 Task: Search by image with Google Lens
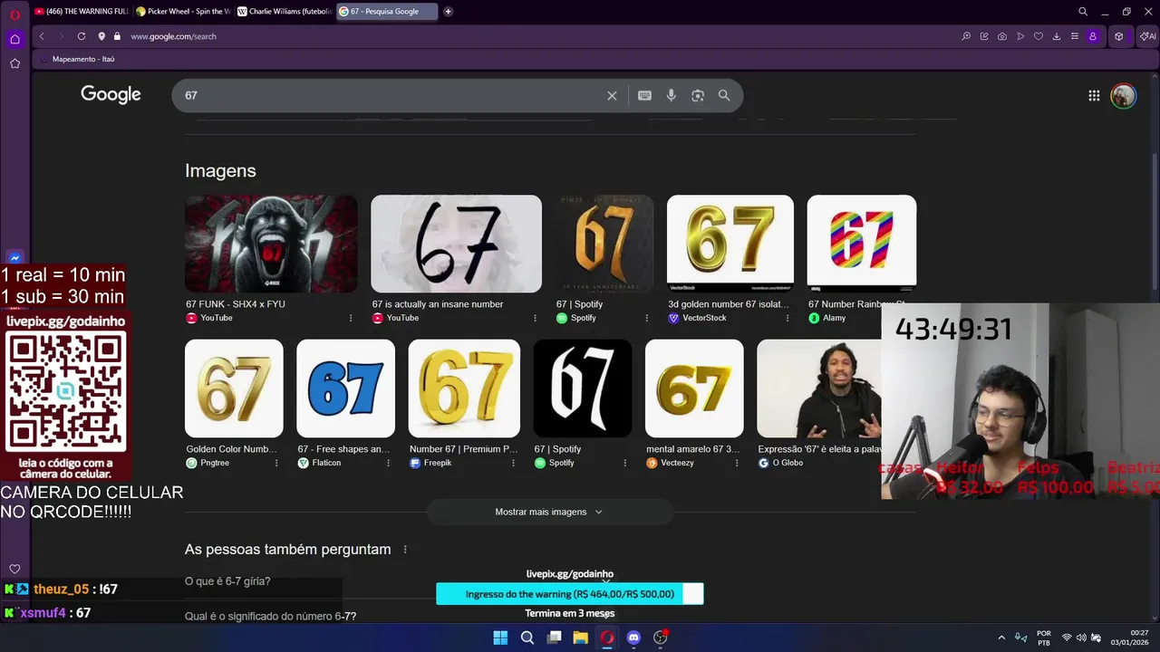(698, 95)
